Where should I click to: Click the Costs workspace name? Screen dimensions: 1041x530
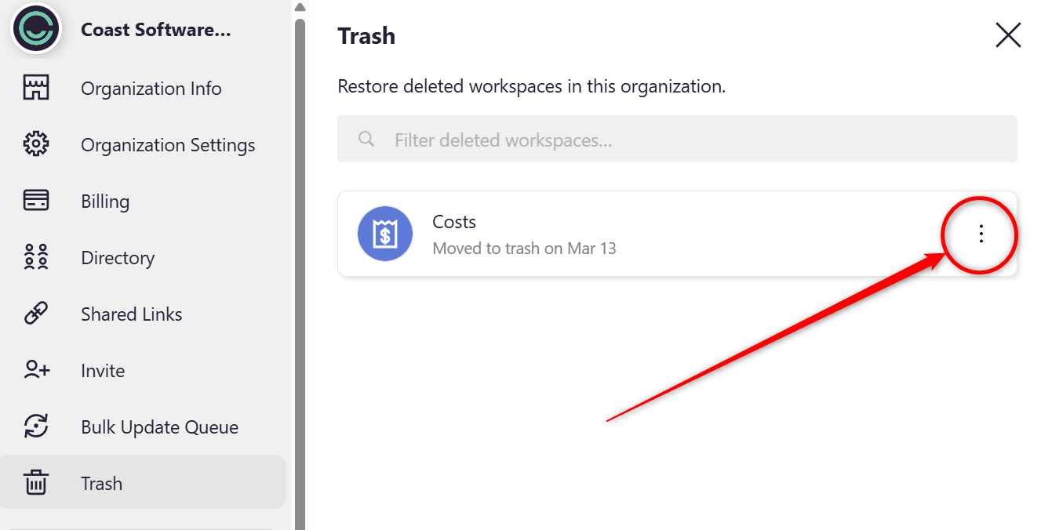[454, 222]
